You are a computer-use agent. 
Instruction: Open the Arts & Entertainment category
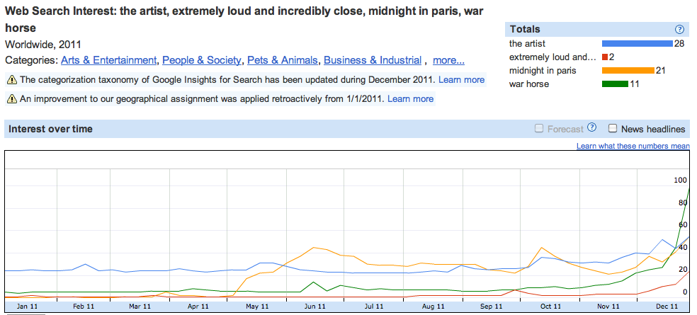[108, 60]
